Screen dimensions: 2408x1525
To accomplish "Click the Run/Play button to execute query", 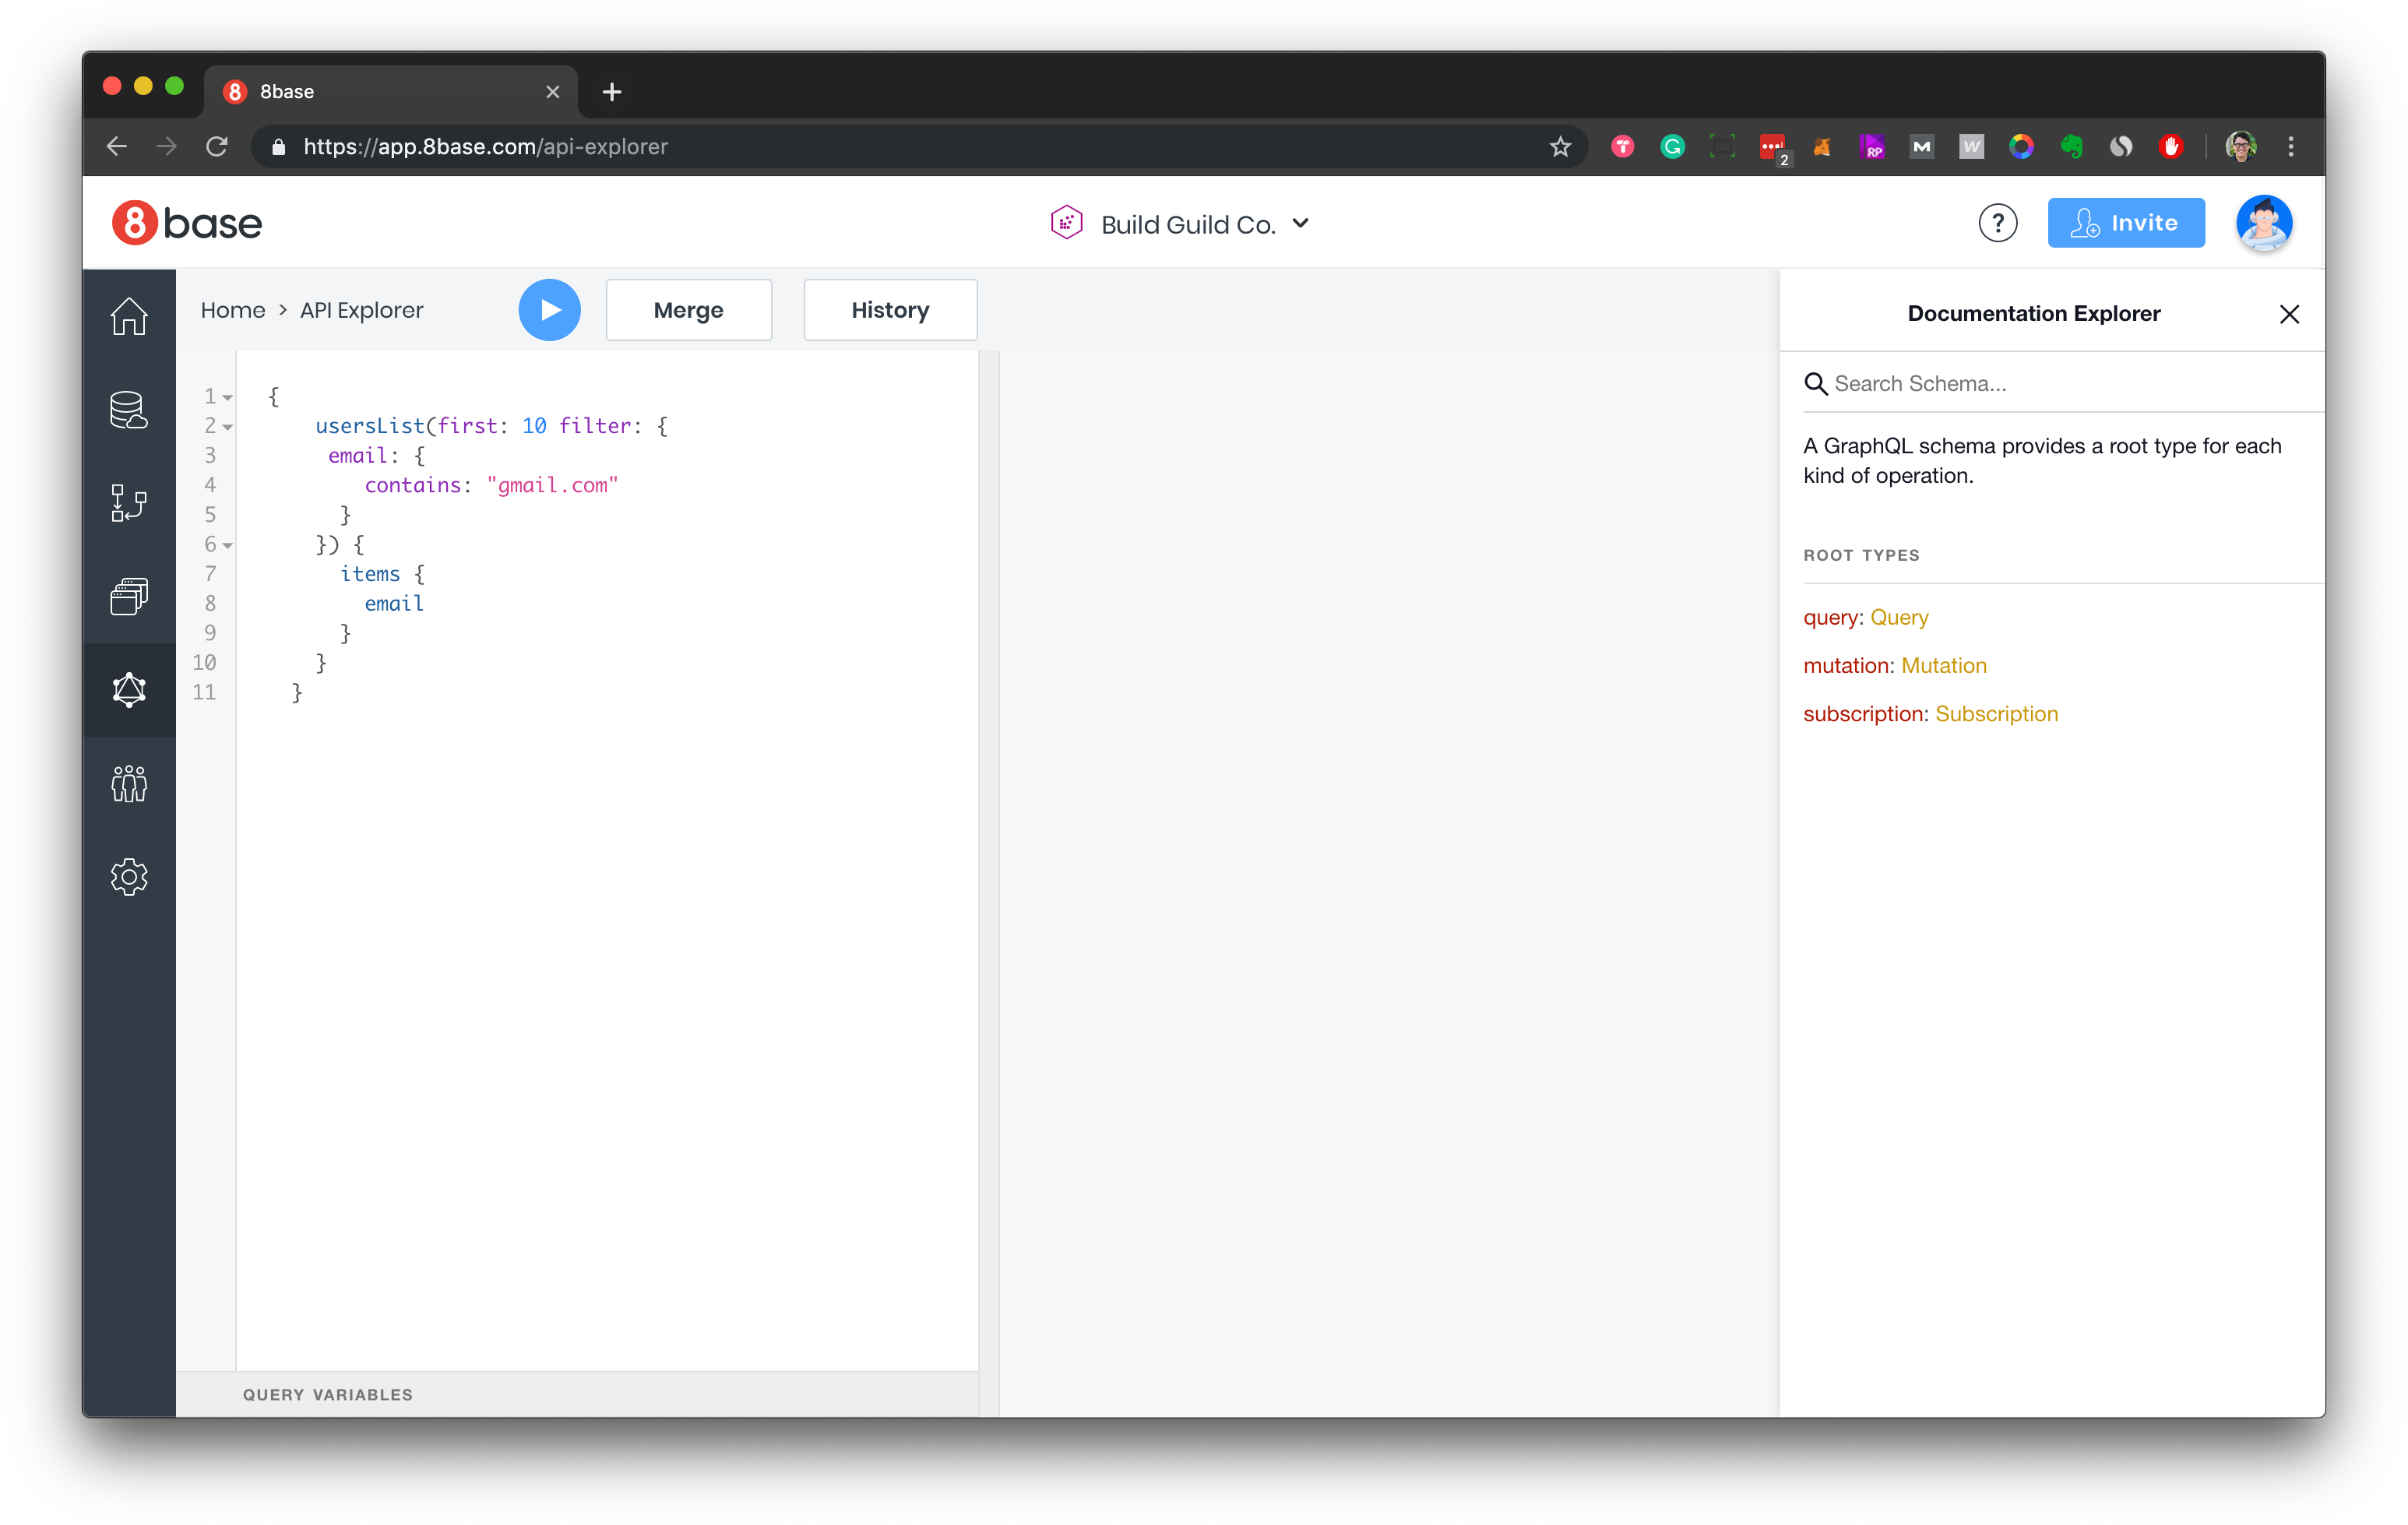I will (x=549, y=309).
